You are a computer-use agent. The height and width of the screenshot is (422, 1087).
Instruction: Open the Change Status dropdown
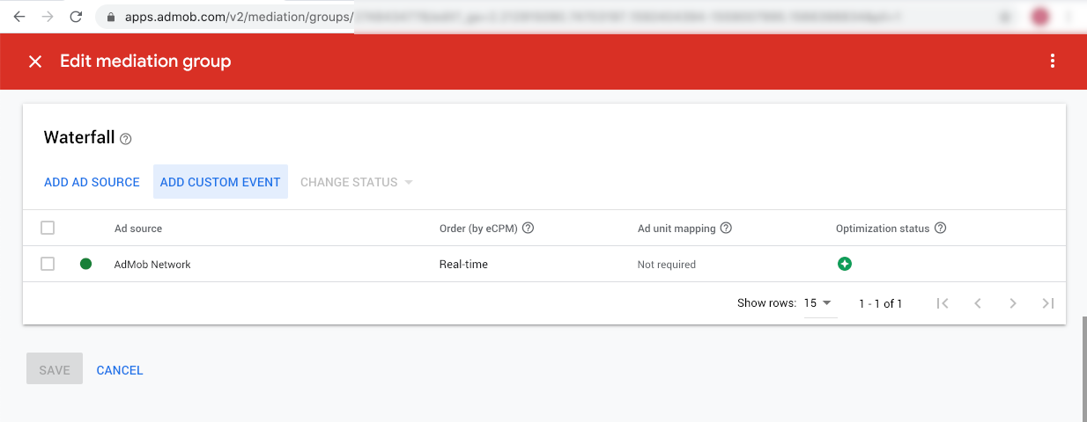[x=356, y=182]
